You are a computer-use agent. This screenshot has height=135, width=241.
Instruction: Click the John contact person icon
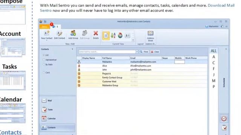79,70
